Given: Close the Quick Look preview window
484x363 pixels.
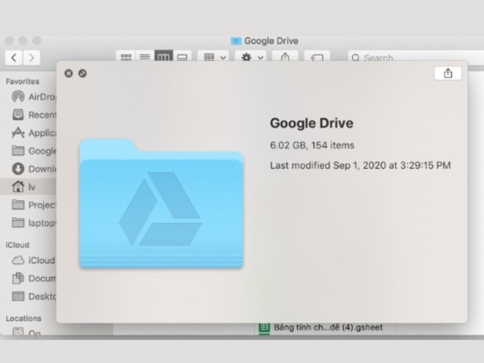Looking at the screenshot, I should click(68, 73).
